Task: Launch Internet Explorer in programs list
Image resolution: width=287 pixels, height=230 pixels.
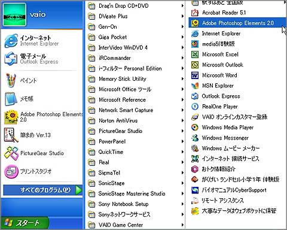Action: [216, 34]
